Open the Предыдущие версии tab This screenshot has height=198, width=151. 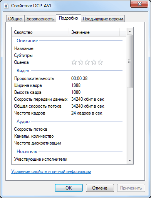coord(103,19)
